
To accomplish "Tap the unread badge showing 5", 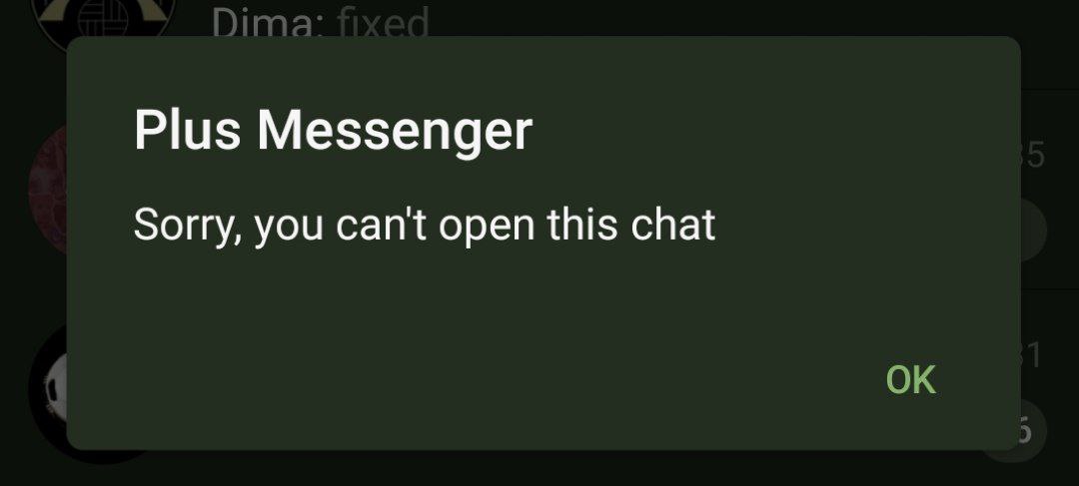I will [x=1032, y=432].
